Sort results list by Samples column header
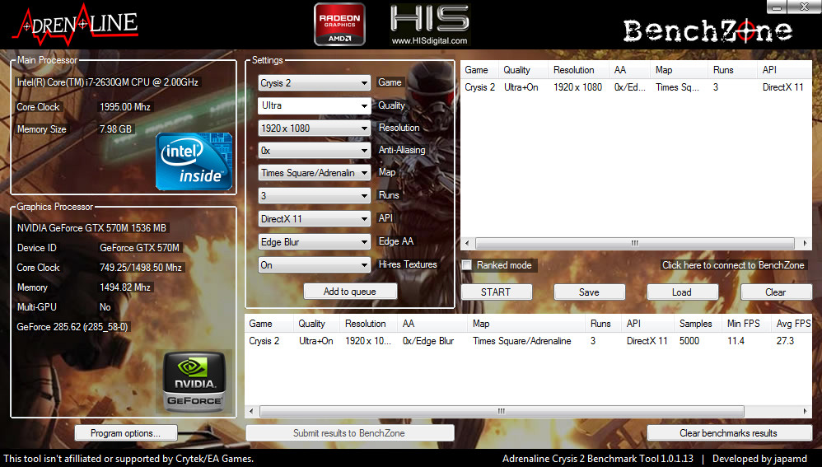Image resolution: width=822 pixels, height=467 pixels. pyautogui.click(x=698, y=324)
